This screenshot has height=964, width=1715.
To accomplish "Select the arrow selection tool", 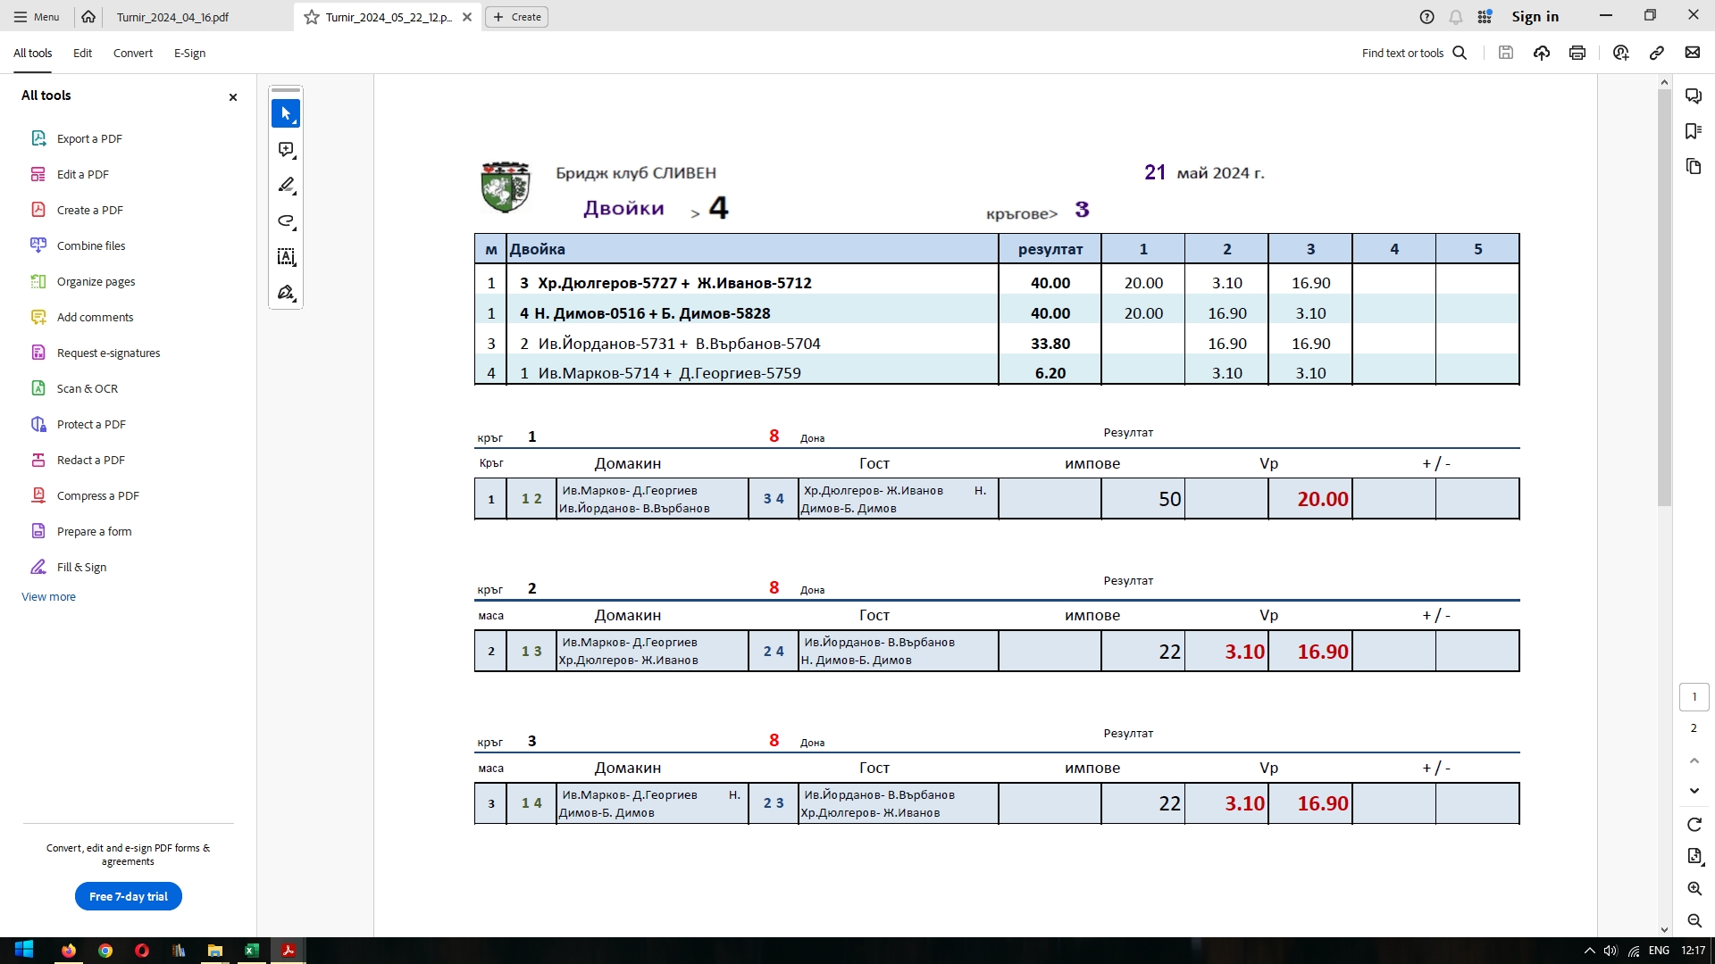I will point(286,114).
